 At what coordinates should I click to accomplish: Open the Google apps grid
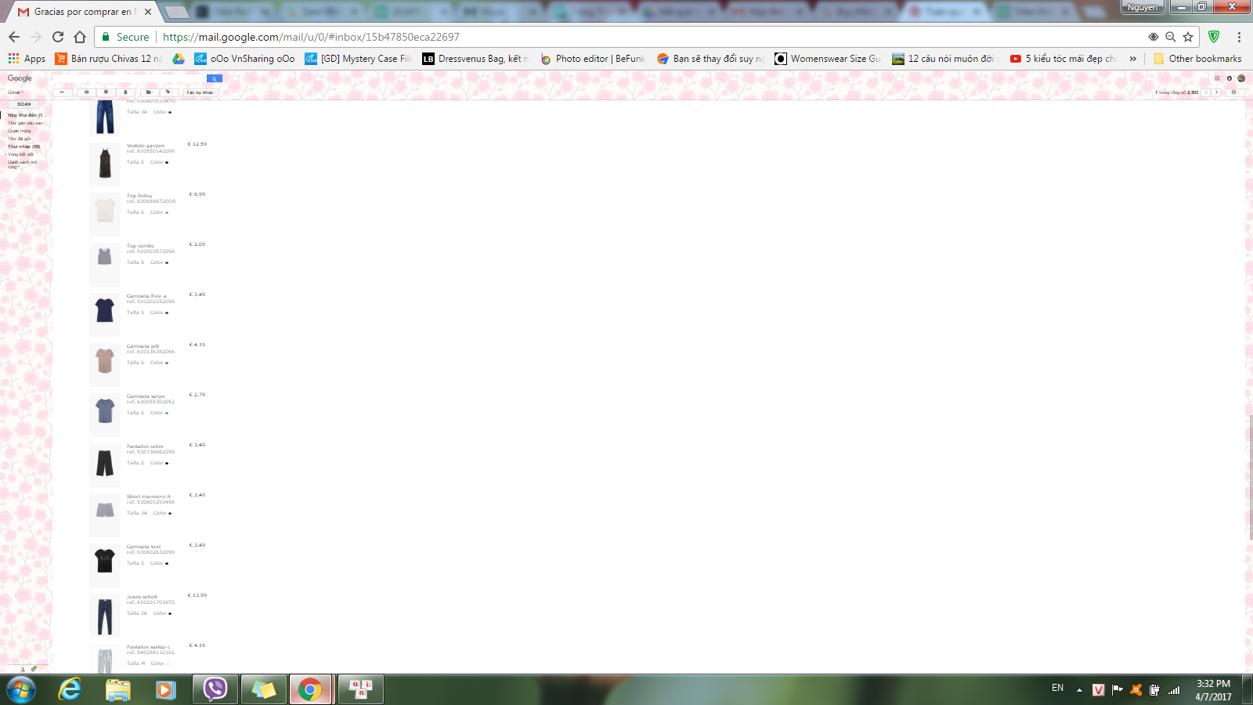click(1217, 78)
